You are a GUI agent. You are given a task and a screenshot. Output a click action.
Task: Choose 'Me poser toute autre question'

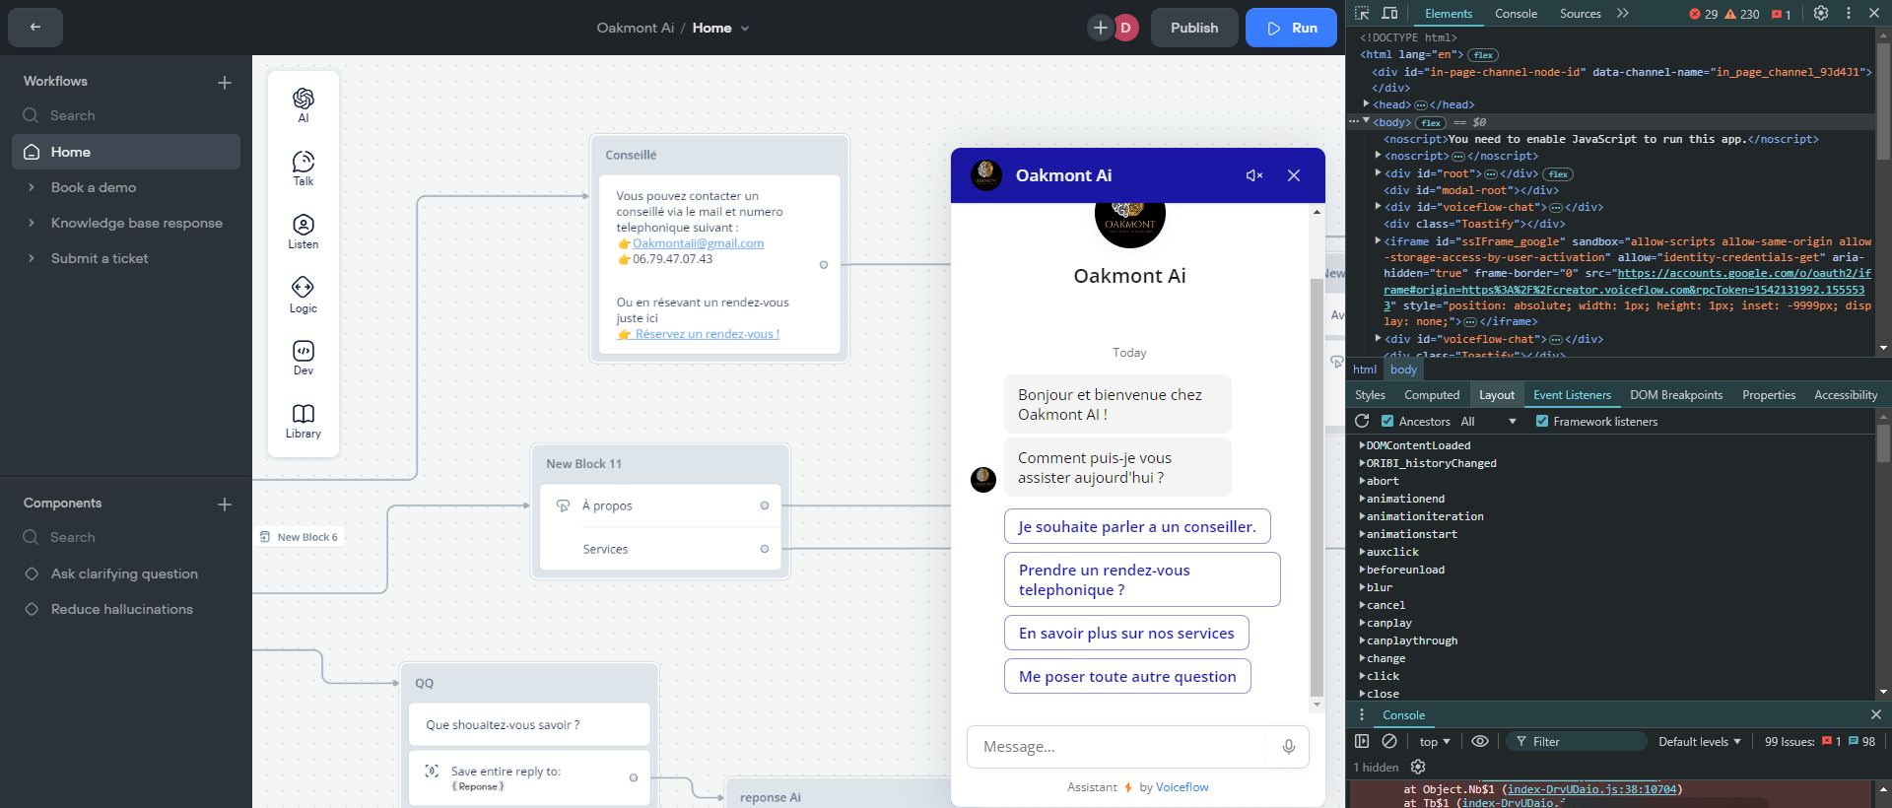pyautogui.click(x=1127, y=676)
